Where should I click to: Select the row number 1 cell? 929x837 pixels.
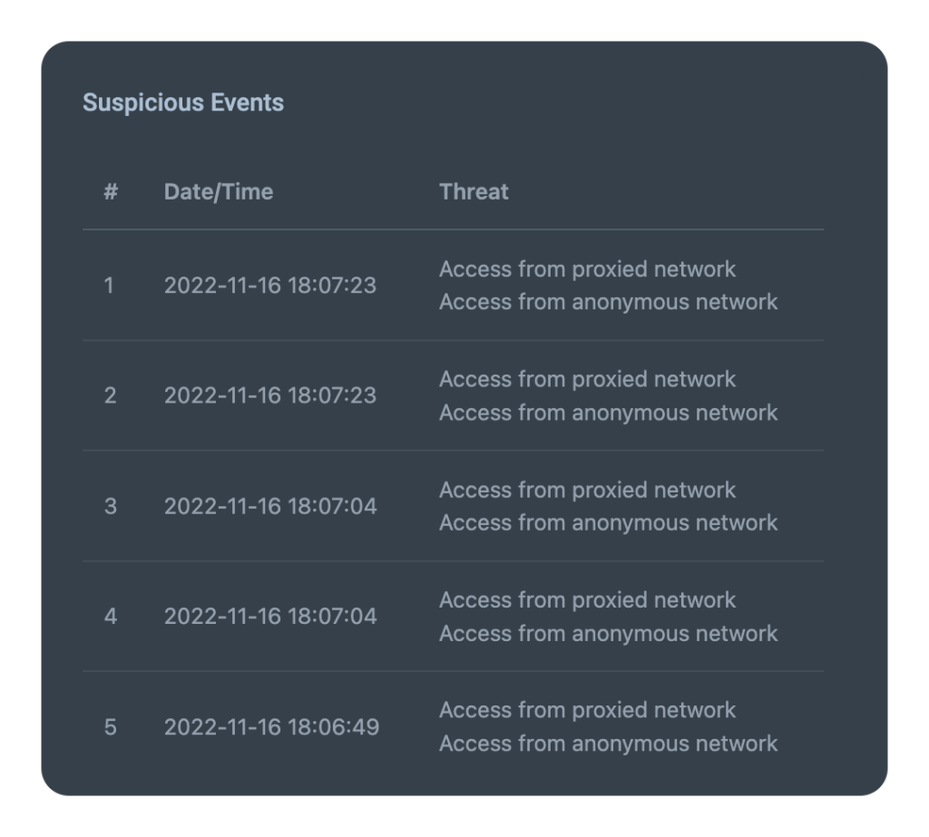pos(110,286)
